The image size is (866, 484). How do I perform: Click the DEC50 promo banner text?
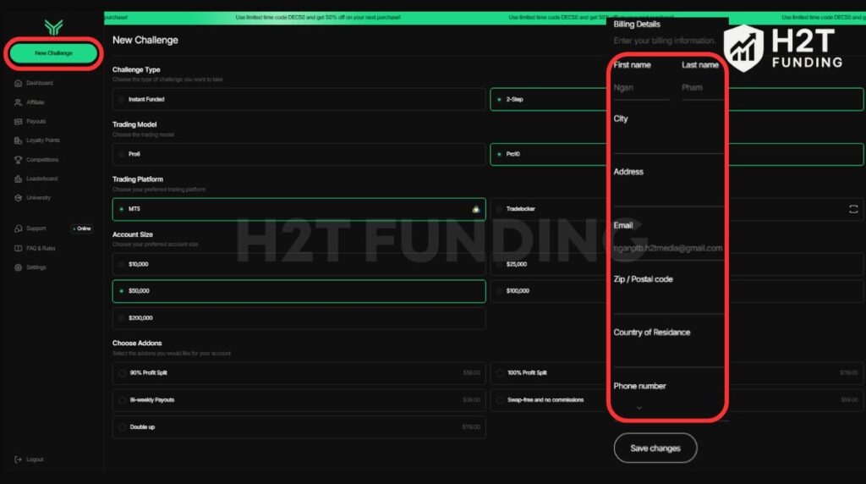[318, 18]
